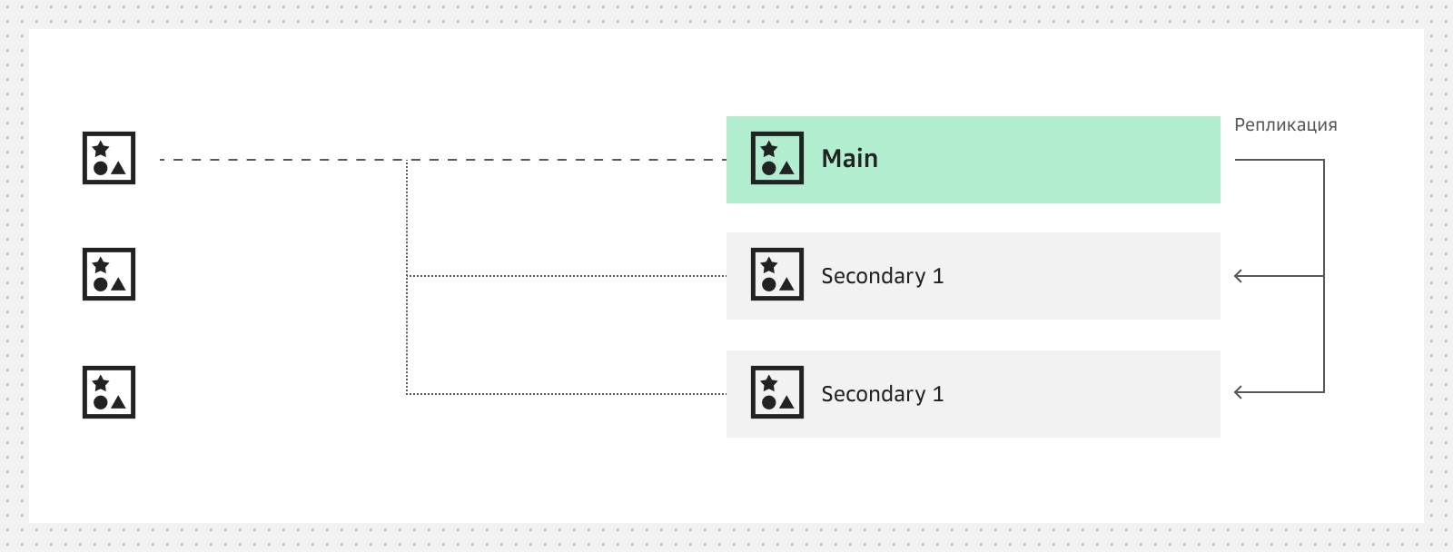Click the shapes icon inside the Main block
1453x552 pixels.
pos(777,158)
